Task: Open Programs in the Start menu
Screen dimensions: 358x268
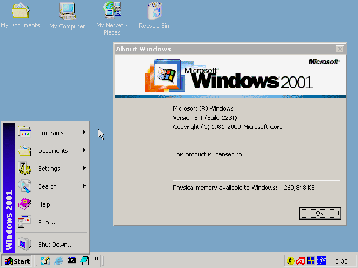Action: point(52,133)
